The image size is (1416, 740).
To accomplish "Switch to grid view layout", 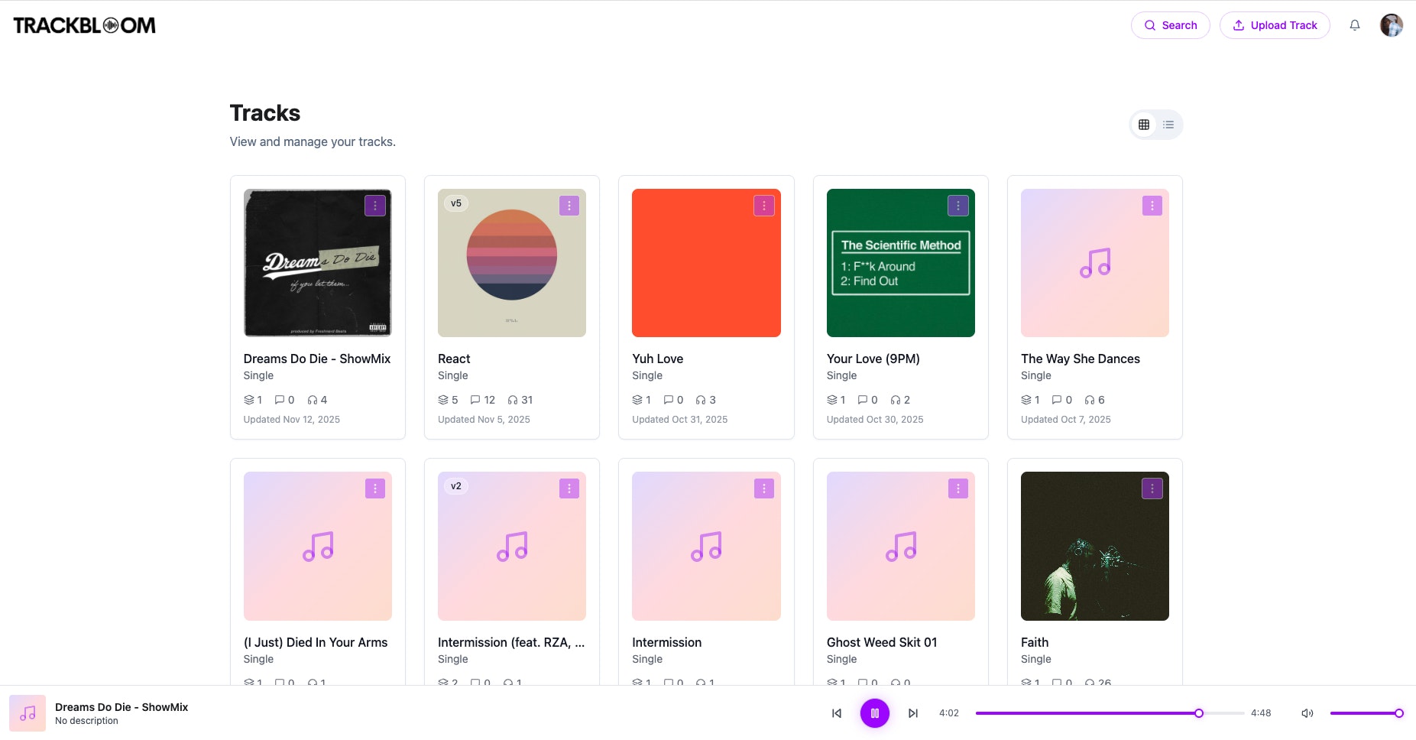I will [x=1144, y=125].
